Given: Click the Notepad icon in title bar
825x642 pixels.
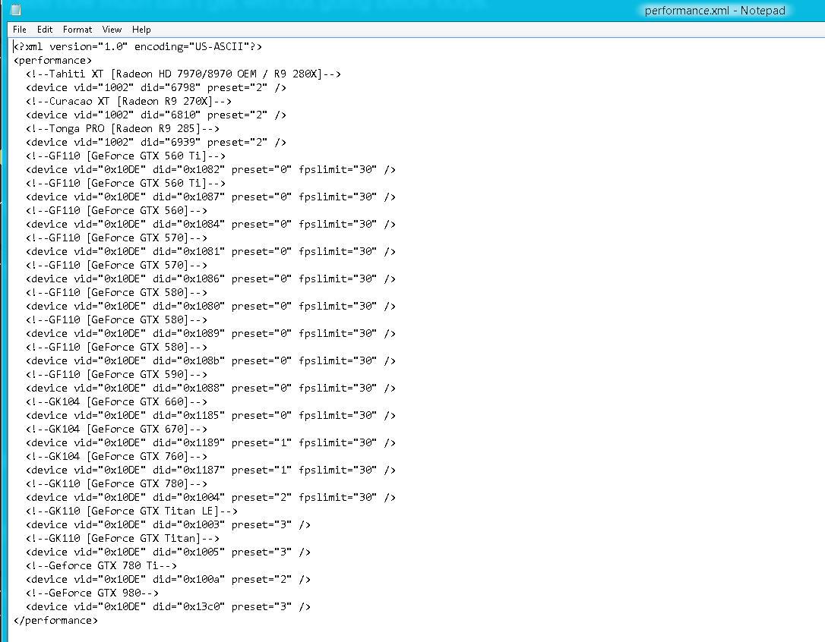Looking at the screenshot, I should point(16,10).
